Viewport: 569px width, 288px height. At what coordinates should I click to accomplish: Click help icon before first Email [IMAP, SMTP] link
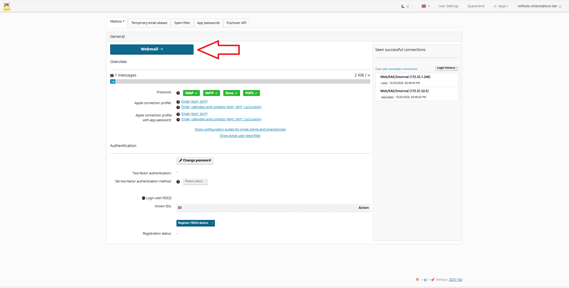178,102
